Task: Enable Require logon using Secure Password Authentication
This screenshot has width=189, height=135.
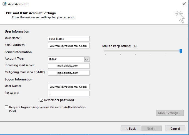Action: [x=7, y=107]
